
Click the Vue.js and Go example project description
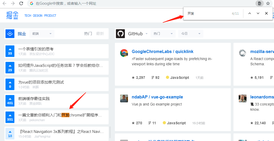tap(157, 104)
